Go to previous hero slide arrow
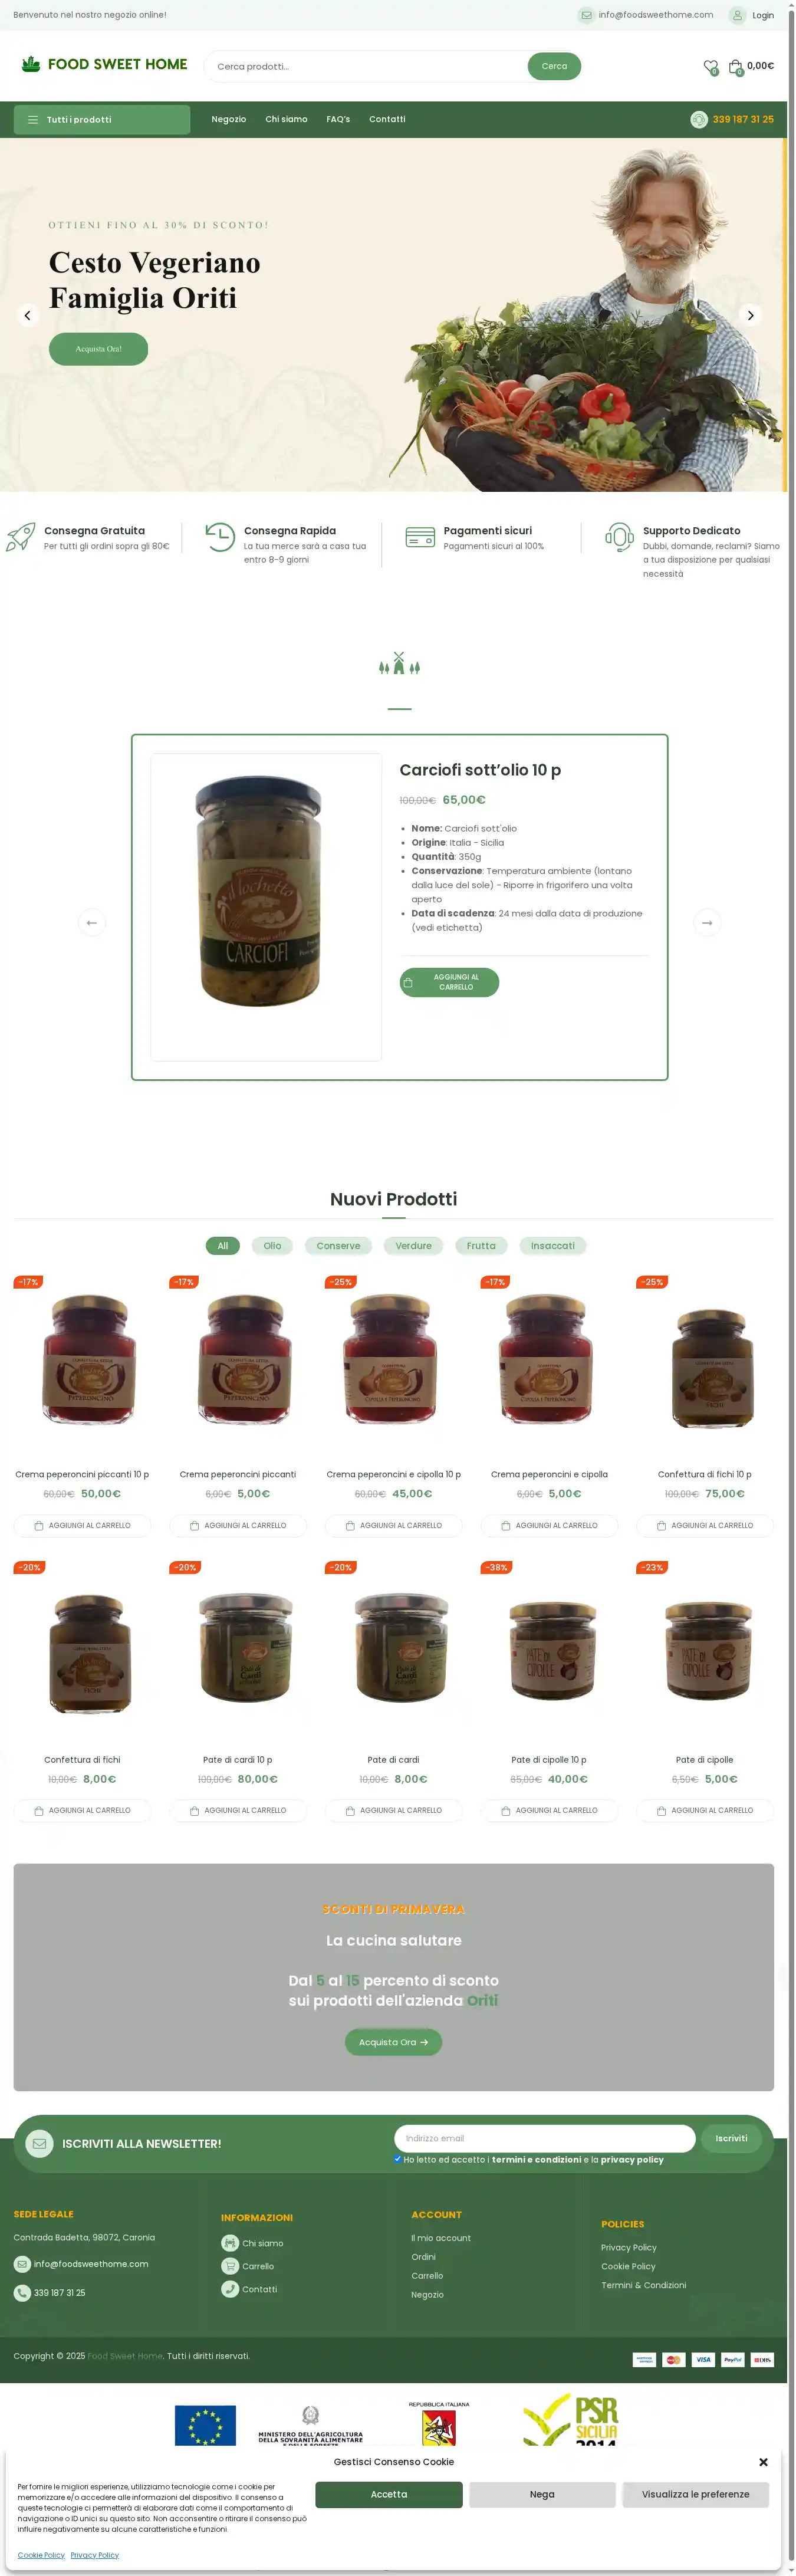 (x=28, y=315)
